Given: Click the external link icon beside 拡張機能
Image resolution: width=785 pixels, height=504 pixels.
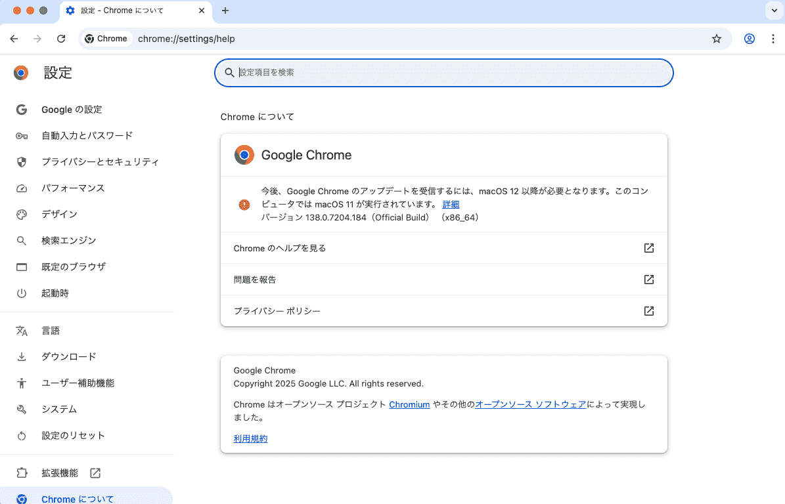Looking at the screenshot, I should pyautogui.click(x=95, y=473).
